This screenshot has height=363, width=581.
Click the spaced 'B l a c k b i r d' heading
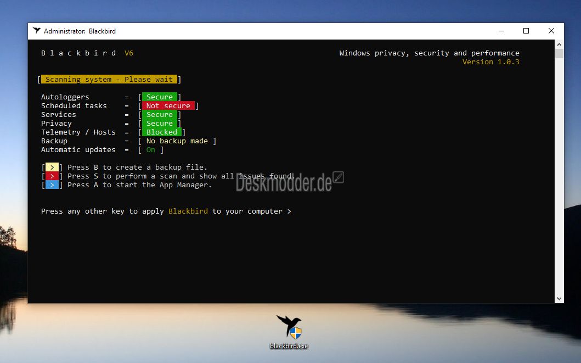78,53
